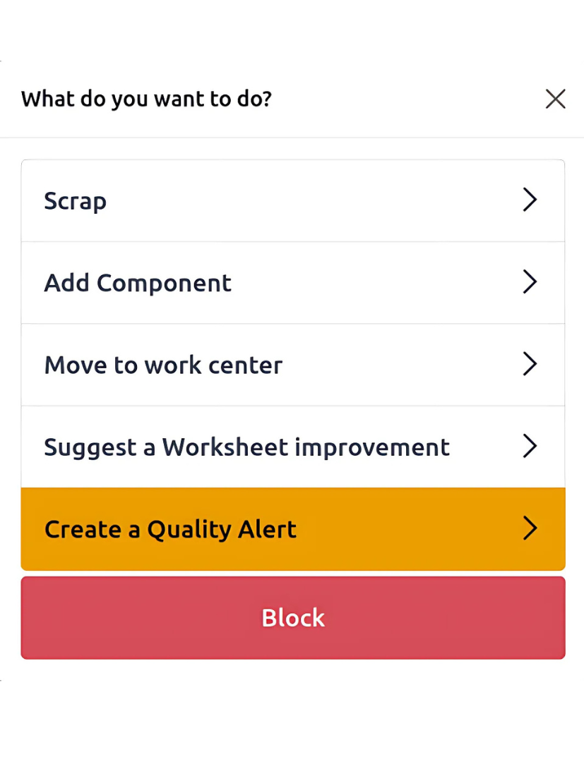The image size is (584, 776).
Task: Select the Create a Quality Alert label
Action: [170, 529]
